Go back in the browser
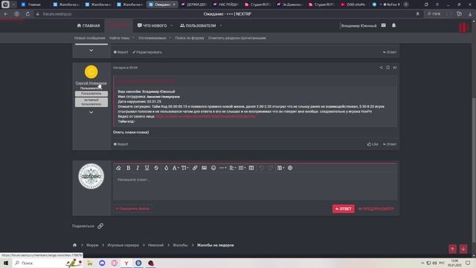This screenshot has width=476, height=268. (6, 14)
